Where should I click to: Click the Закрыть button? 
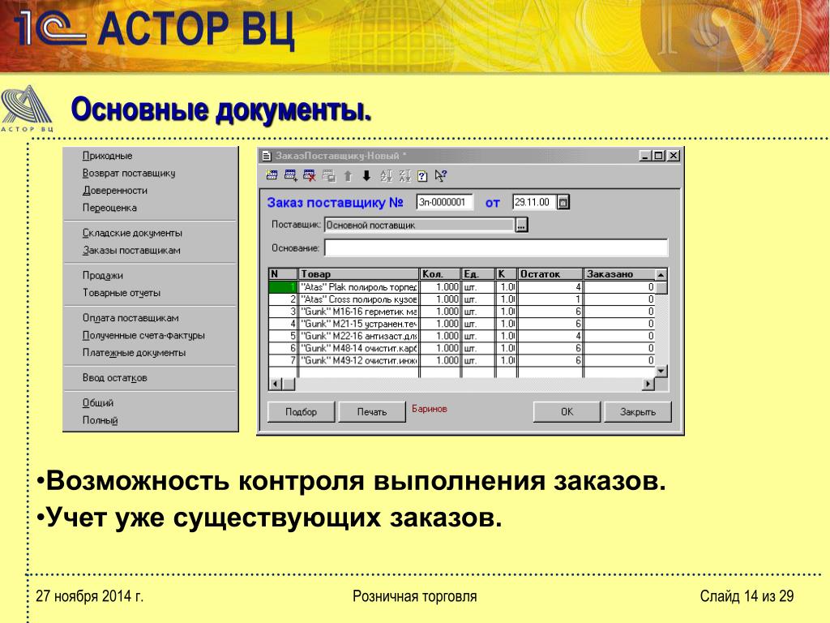tap(638, 411)
